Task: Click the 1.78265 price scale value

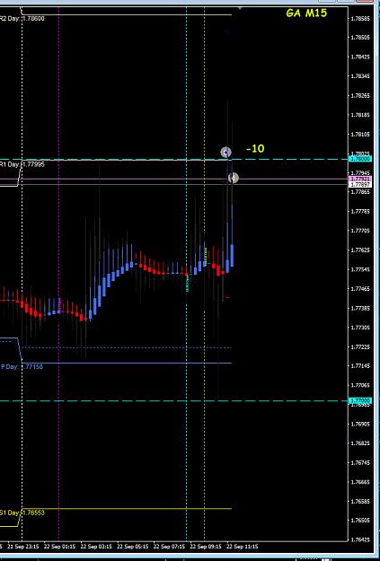Action: [x=360, y=95]
